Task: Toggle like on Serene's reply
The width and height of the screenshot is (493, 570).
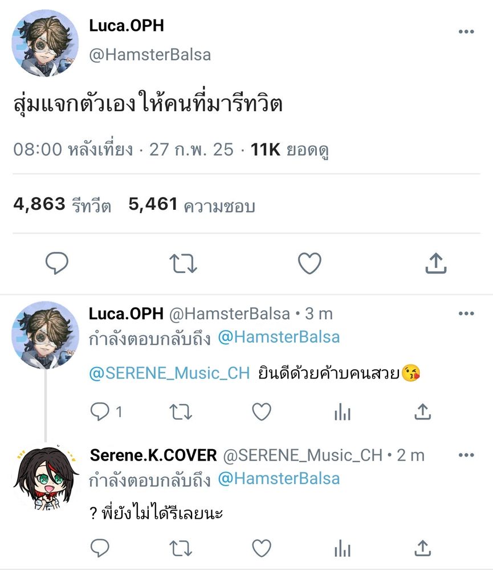Action: (x=261, y=548)
